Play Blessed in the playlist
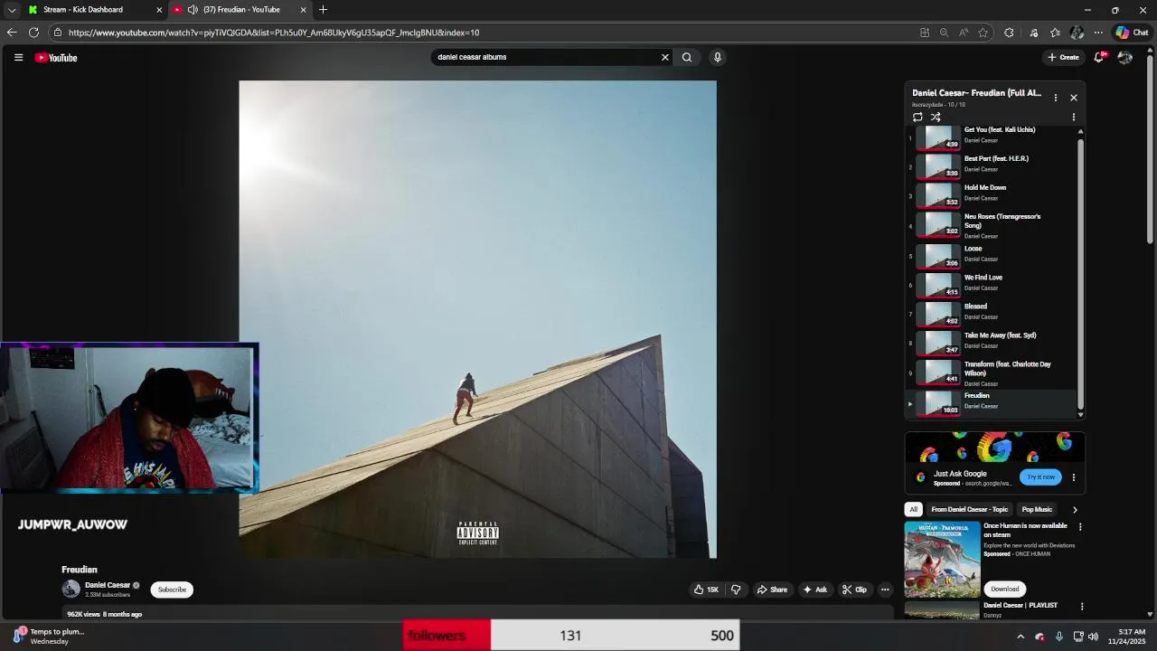Screen dimensions: 1157x651 [x=992, y=314]
